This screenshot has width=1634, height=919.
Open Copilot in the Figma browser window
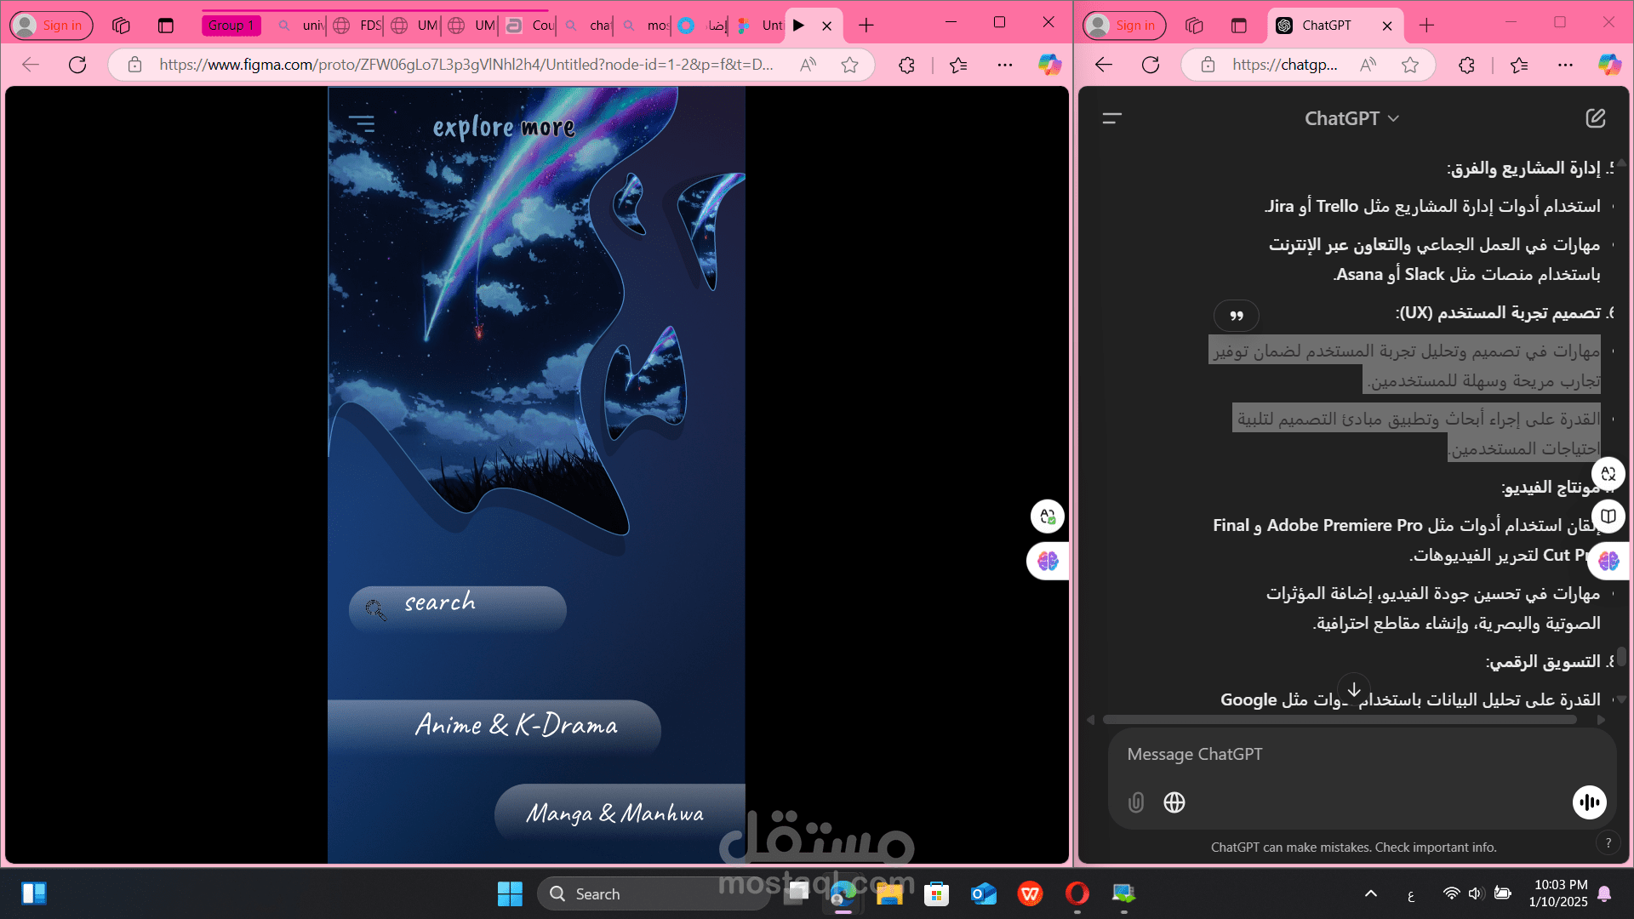(x=1049, y=65)
